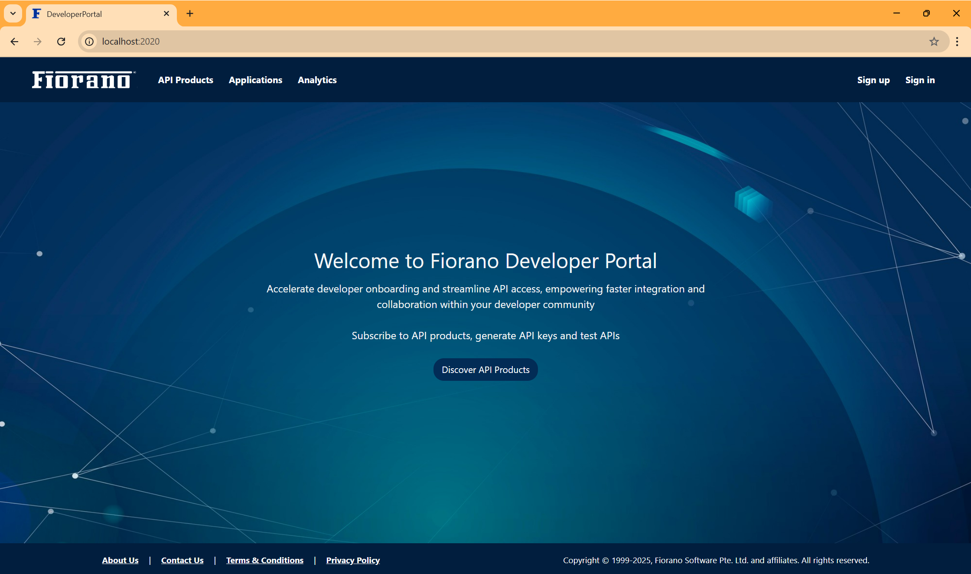Click the copyright notice 'Fiorano Software Pte. Ltd.'
Image resolution: width=971 pixels, height=574 pixels.
point(701,560)
